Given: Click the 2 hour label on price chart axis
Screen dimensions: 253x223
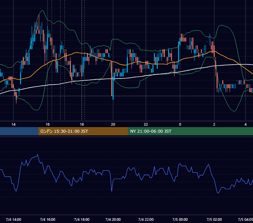Looking at the screenshot, I should tap(214, 125).
